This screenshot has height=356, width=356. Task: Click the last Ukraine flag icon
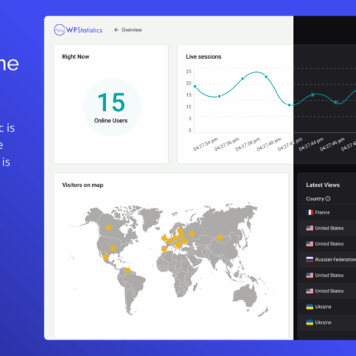click(x=310, y=322)
